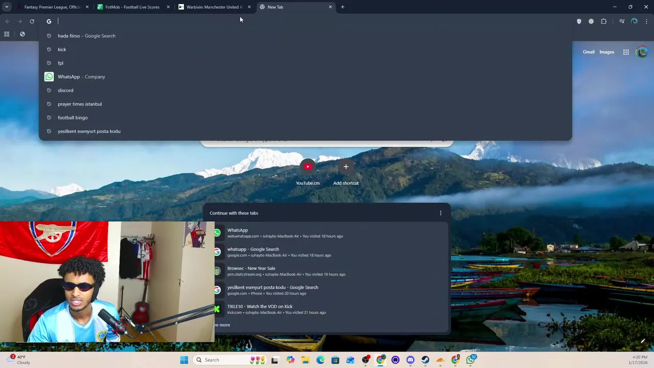Screen dimensions: 654x368
Task: Open the Chrome profile avatar in toolbar
Action: pos(634,21)
